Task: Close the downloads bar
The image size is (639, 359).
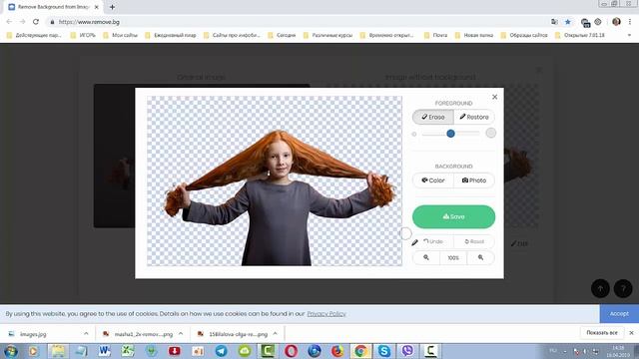Action: [x=631, y=333]
